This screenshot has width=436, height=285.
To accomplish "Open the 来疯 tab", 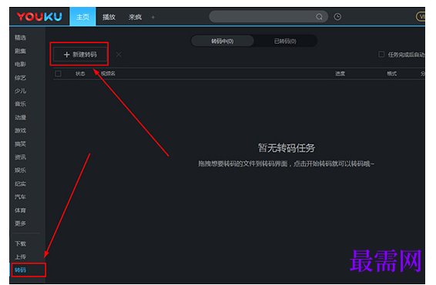I will 135,17.
